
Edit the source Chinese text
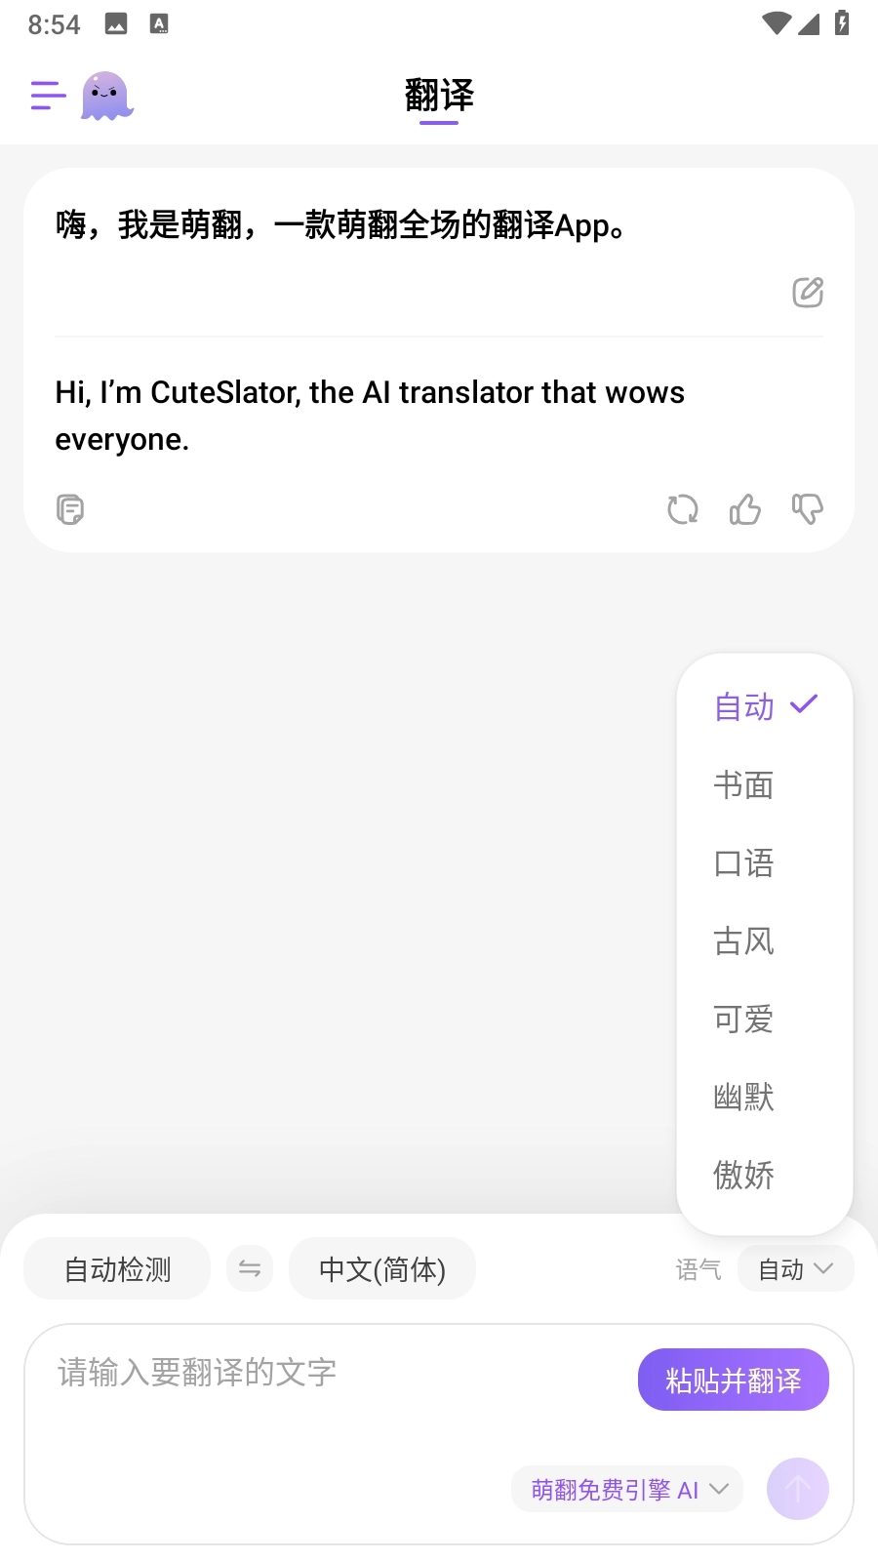[807, 292]
